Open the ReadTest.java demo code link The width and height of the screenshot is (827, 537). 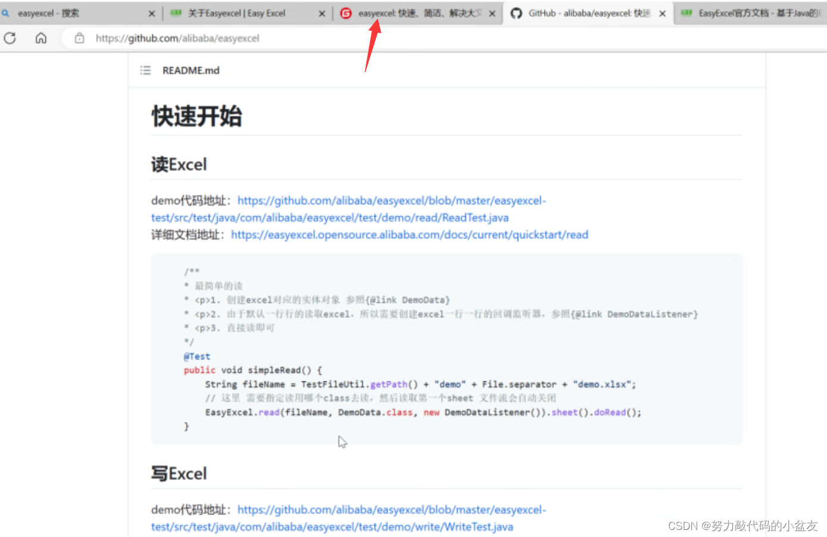pos(349,209)
